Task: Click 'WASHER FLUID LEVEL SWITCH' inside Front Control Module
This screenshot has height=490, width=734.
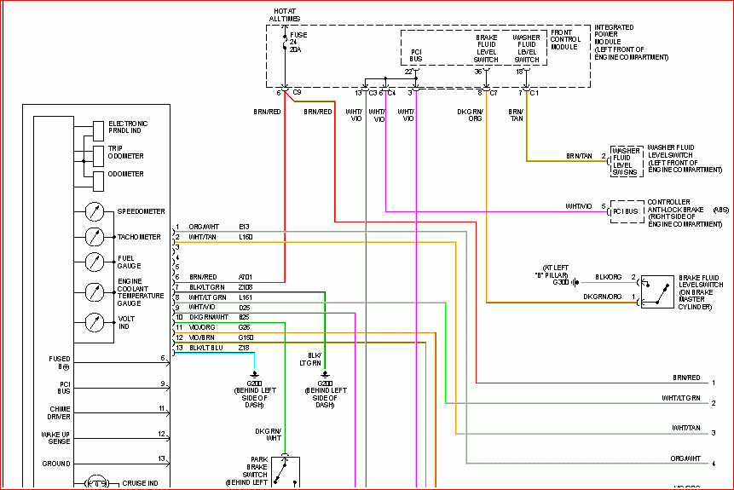Action: point(527,49)
